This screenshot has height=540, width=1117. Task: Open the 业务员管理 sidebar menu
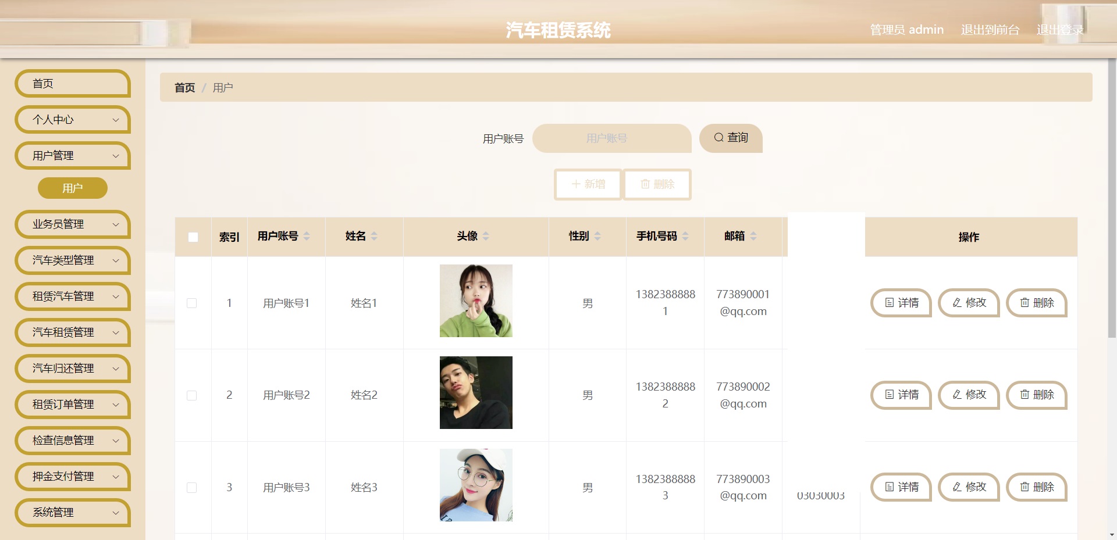[x=73, y=224]
